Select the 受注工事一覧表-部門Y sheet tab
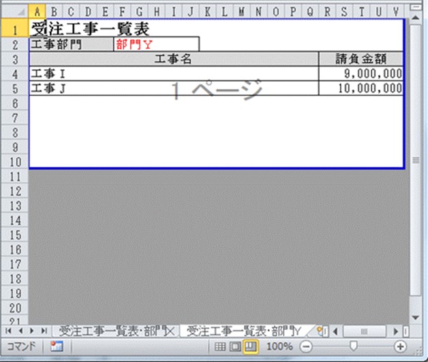This screenshot has width=428, height=362. 244,330
